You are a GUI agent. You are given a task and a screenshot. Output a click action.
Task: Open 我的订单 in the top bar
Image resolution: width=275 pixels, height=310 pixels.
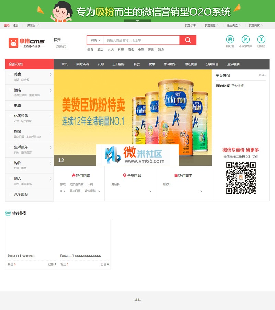[x=190, y=25]
